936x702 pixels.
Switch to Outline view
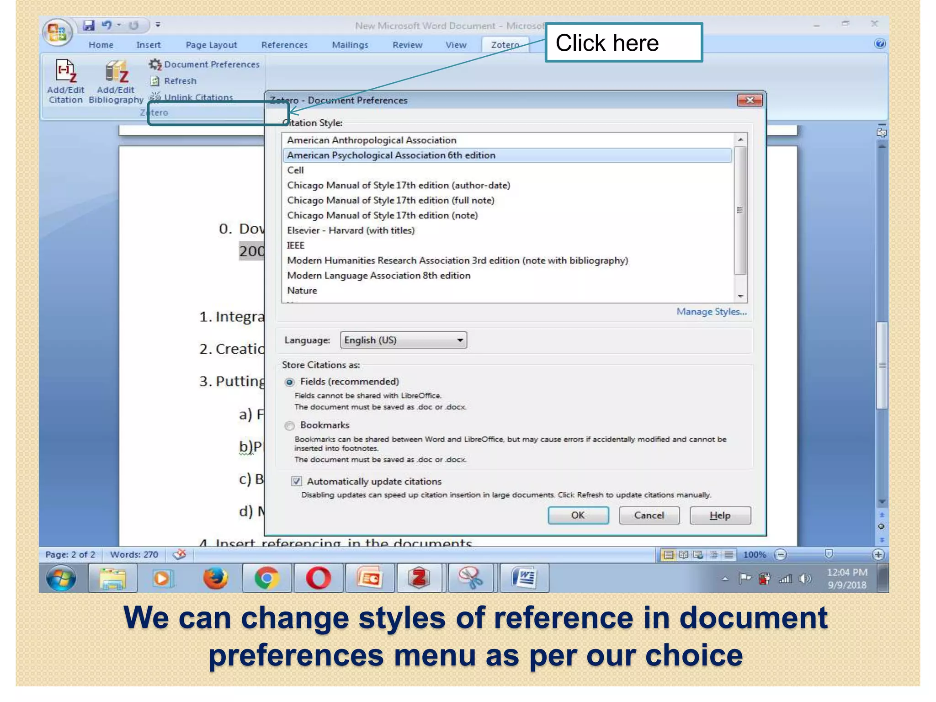[713, 555]
